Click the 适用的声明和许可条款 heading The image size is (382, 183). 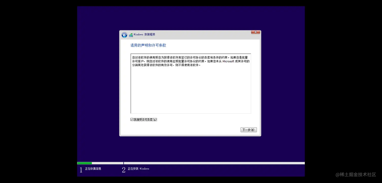(148, 45)
